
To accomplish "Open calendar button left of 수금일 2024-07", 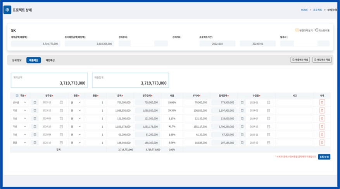I will (242, 118).
